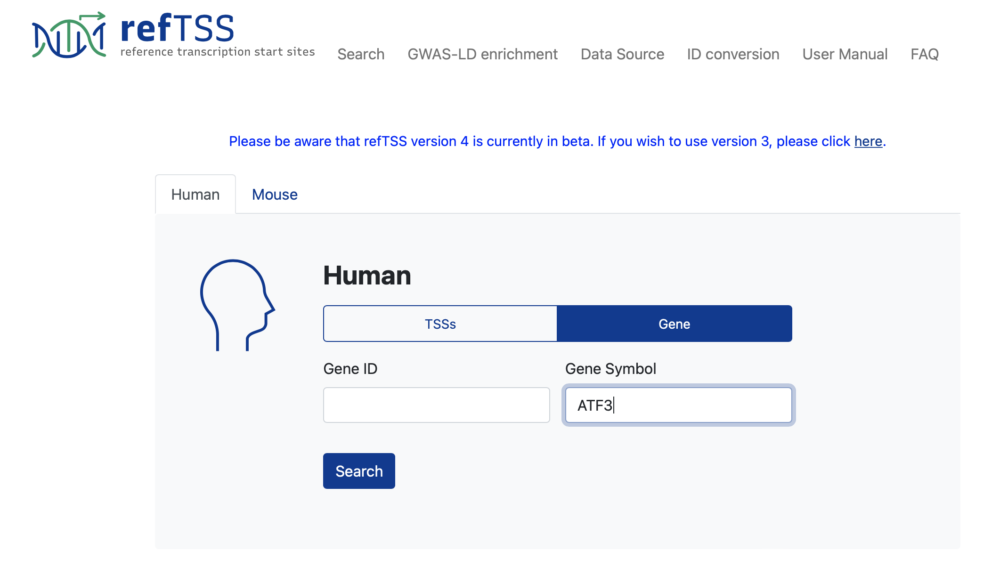
Task: Click the refTSS DNA helix logo icon
Action: click(x=69, y=36)
